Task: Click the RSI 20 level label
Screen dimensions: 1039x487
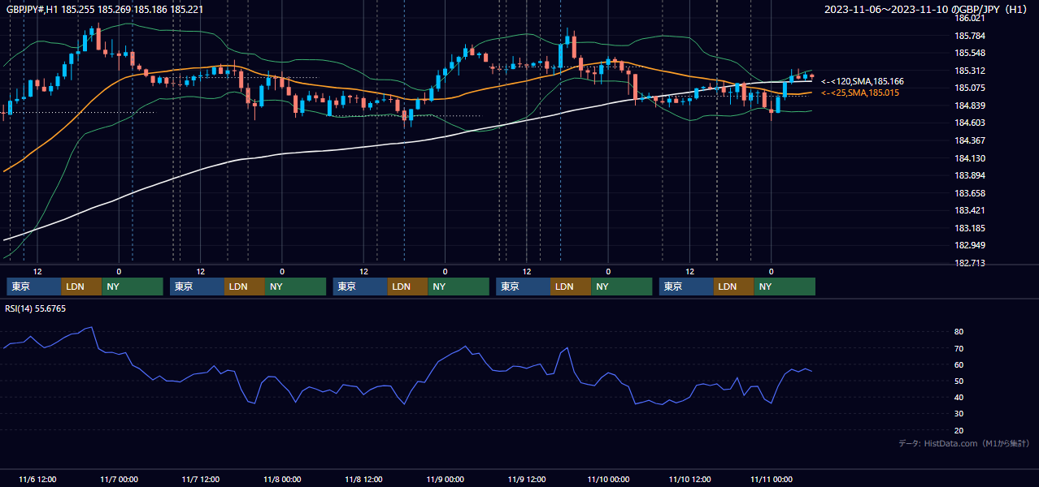Action: point(959,430)
